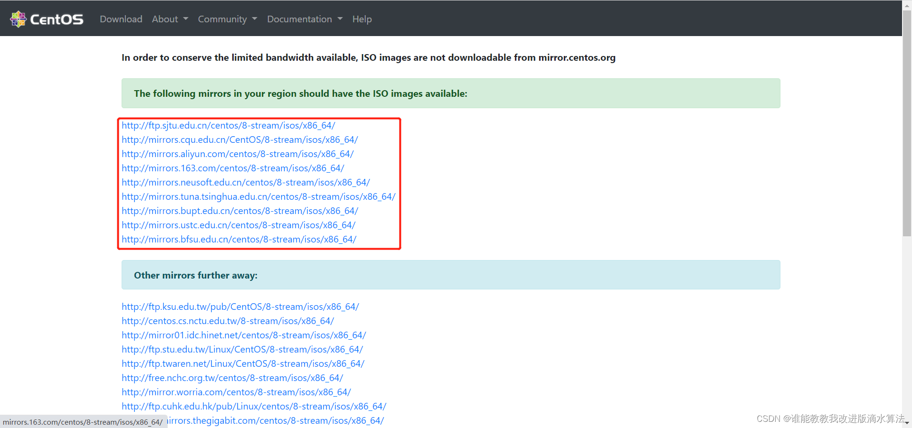Click the 'Other mirrors further away' heading
Viewport: 912px width, 428px height.
pos(196,275)
